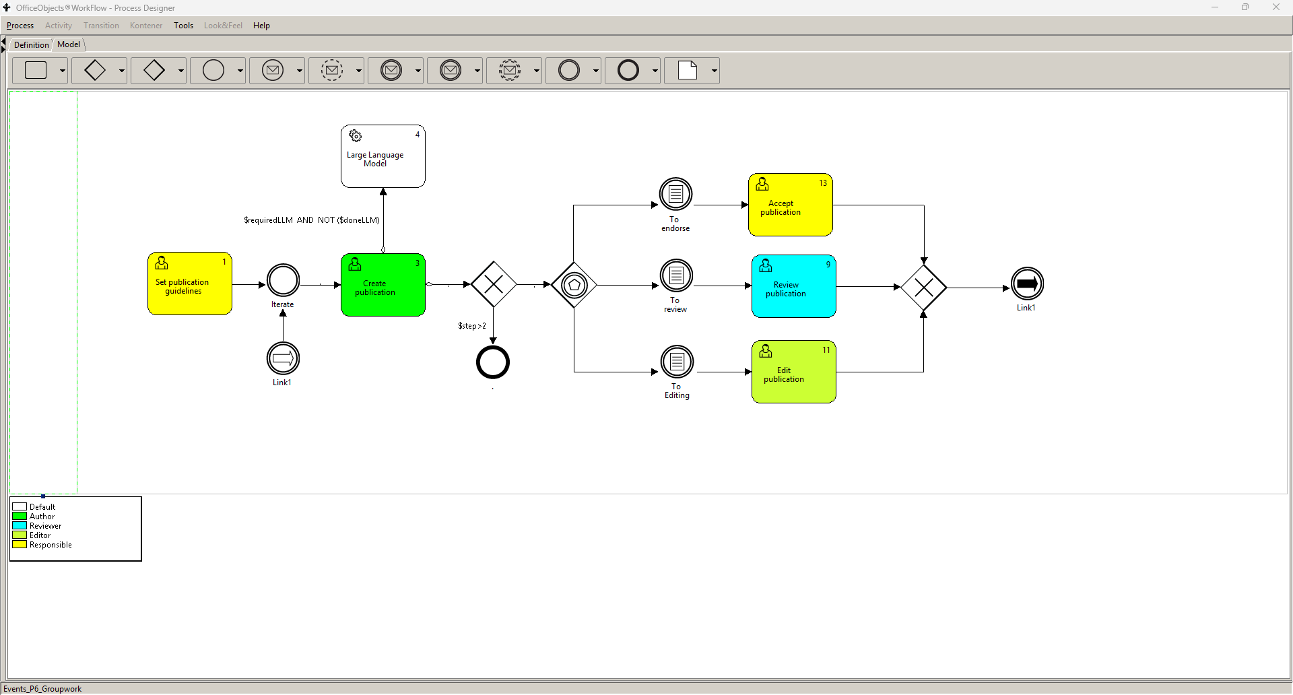Screen dimensions: 1293x695
Task: Select the dashed message event tool
Action: click(332, 70)
